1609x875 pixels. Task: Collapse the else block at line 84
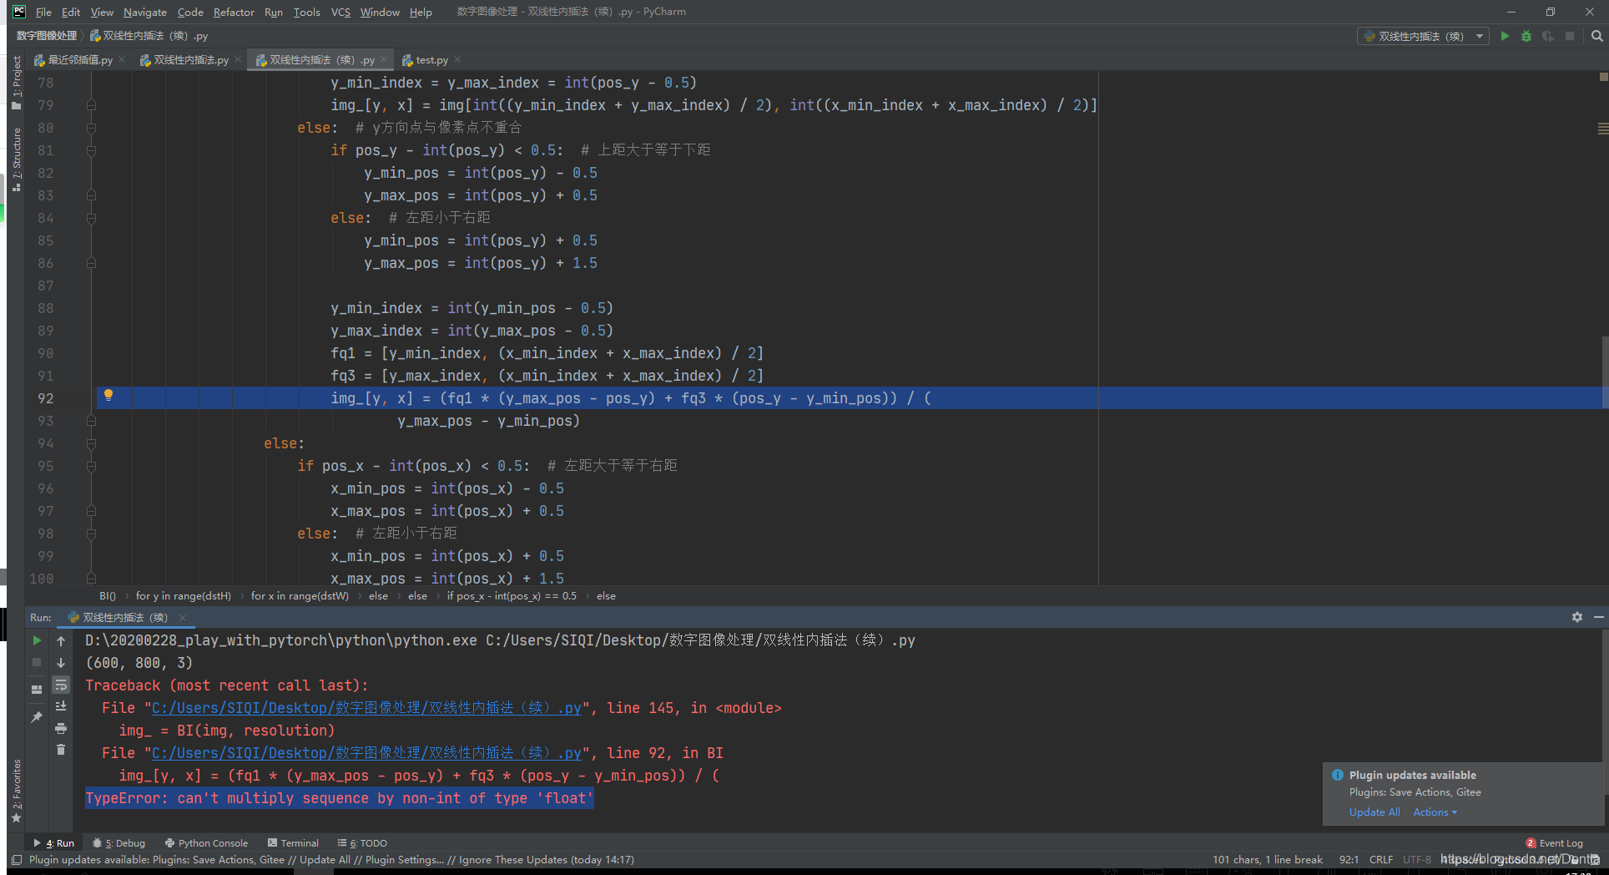click(x=91, y=218)
